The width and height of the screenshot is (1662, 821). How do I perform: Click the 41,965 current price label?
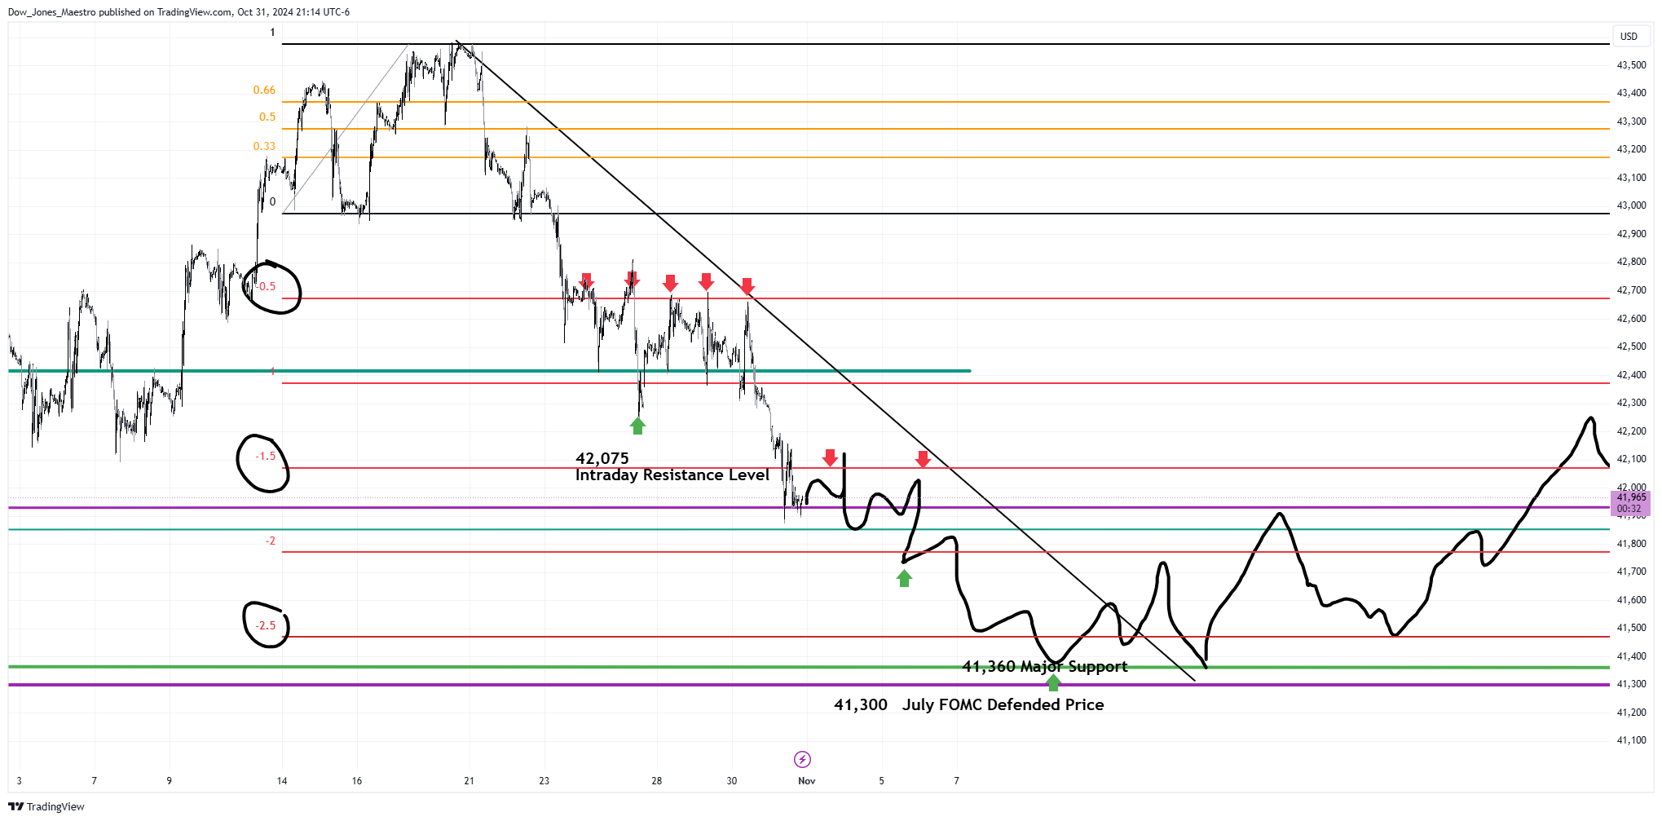[1631, 497]
